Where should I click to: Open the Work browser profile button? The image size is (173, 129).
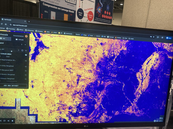[169, 38]
